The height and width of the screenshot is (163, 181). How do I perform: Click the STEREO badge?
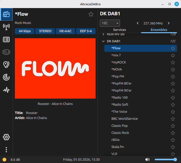point(45,31)
